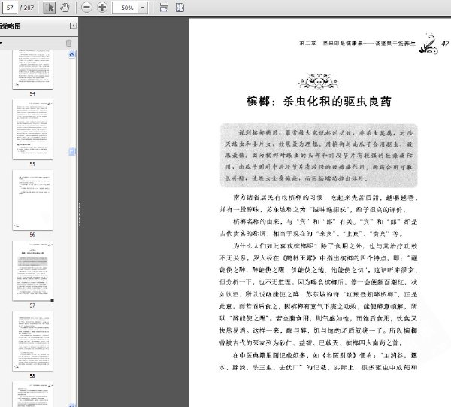The width and height of the screenshot is (451, 407).
Task: Click the panel divider collapse grip
Action: pyautogui.click(x=80, y=214)
